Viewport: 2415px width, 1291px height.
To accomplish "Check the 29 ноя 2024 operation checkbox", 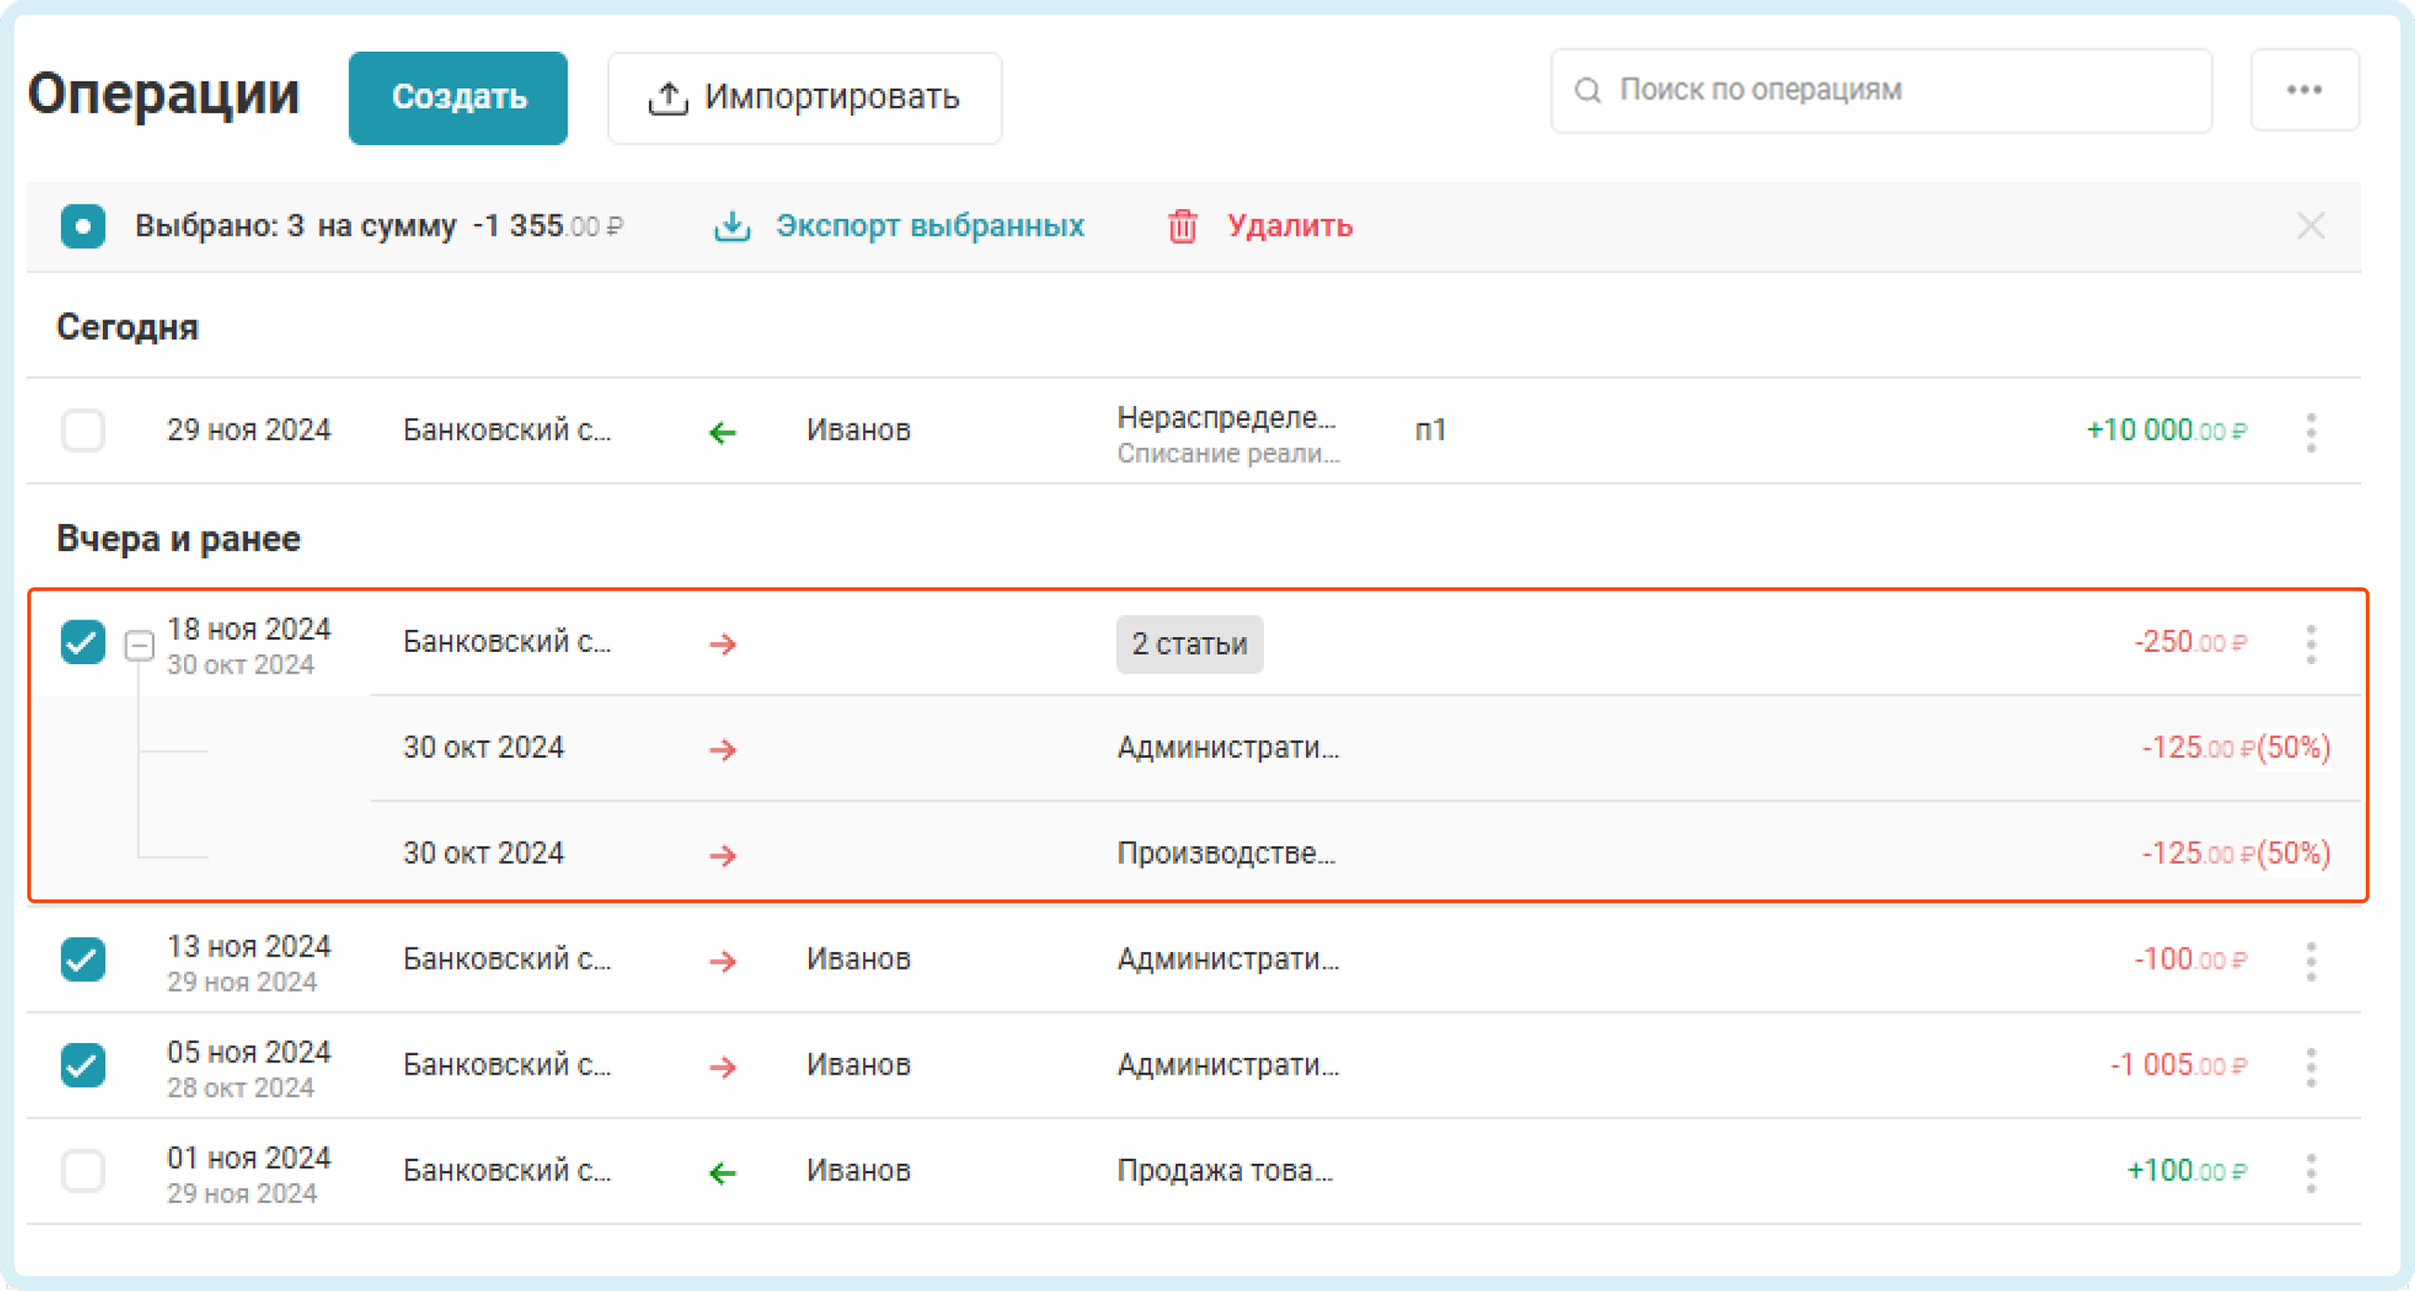I will [x=83, y=431].
